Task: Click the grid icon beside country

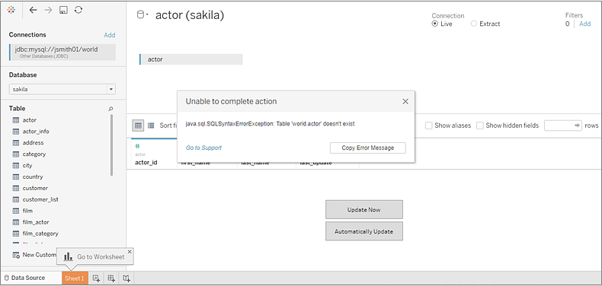Action: pos(16,176)
